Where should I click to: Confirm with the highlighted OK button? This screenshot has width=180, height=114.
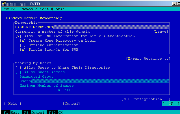(170, 104)
